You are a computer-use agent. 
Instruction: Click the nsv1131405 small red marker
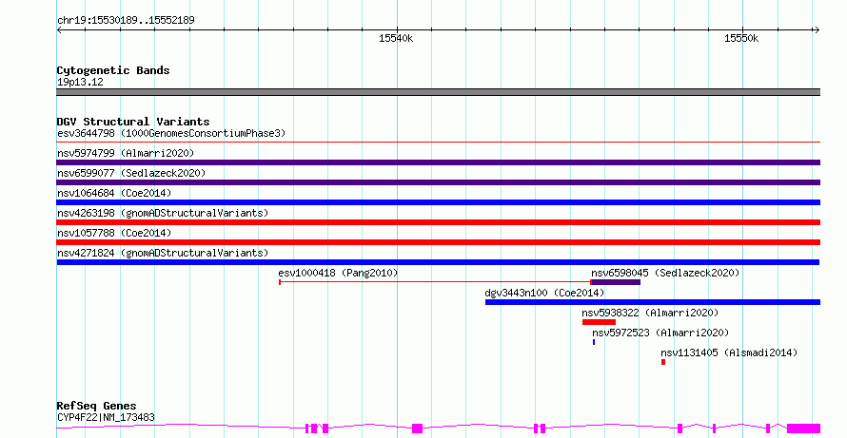click(663, 362)
